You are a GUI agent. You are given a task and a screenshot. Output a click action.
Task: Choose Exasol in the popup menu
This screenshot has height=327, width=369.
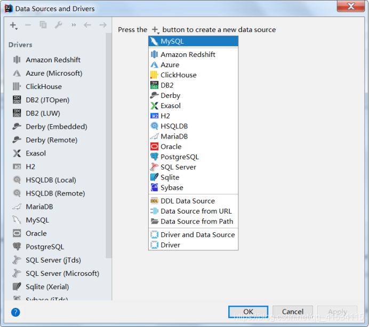[193, 106]
